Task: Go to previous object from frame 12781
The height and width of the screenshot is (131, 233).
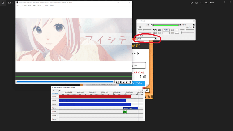Action: 151,25
